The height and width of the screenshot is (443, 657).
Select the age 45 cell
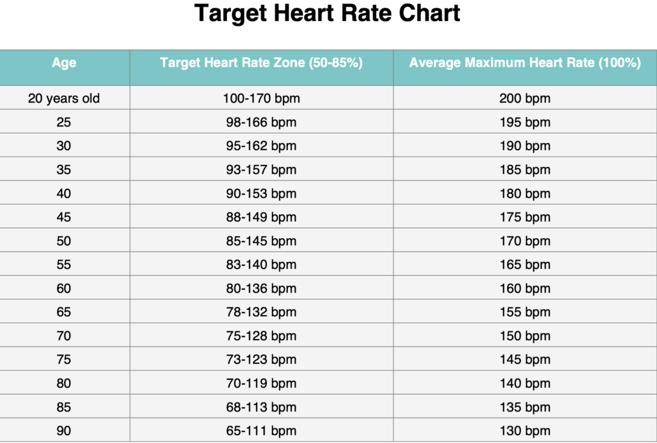pyautogui.click(x=64, y=218)
